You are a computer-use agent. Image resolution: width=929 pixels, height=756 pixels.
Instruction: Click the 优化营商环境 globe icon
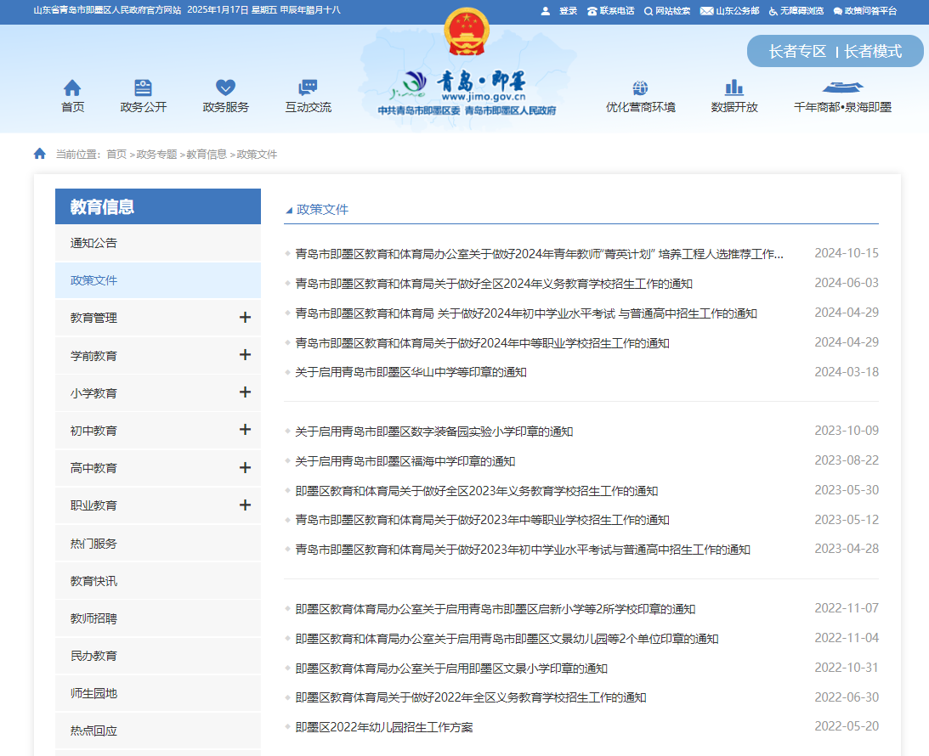(x=640, y=87)
